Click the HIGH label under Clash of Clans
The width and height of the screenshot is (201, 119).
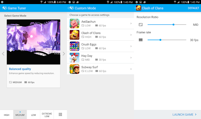pyautogui.click(x=88, y=37)
